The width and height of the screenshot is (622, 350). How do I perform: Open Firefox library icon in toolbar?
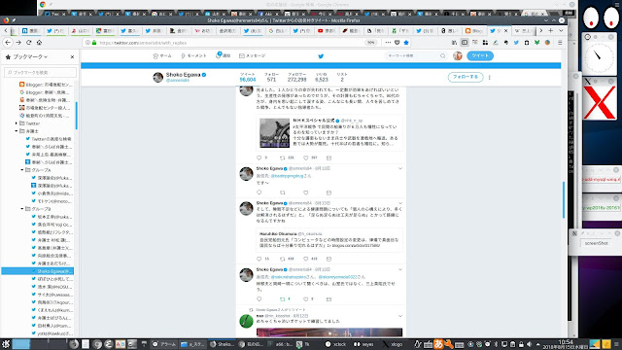coord(454,43)
